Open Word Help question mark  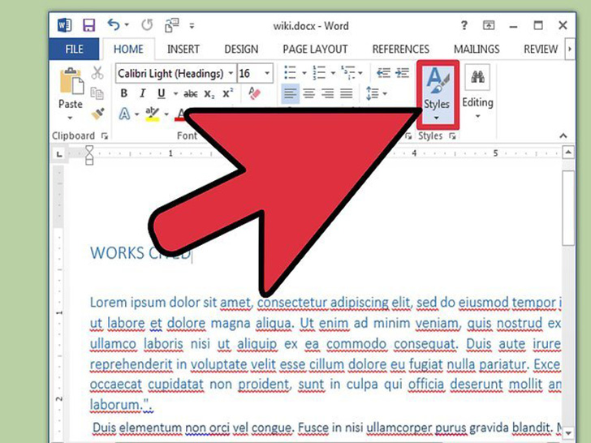[464, 25]
